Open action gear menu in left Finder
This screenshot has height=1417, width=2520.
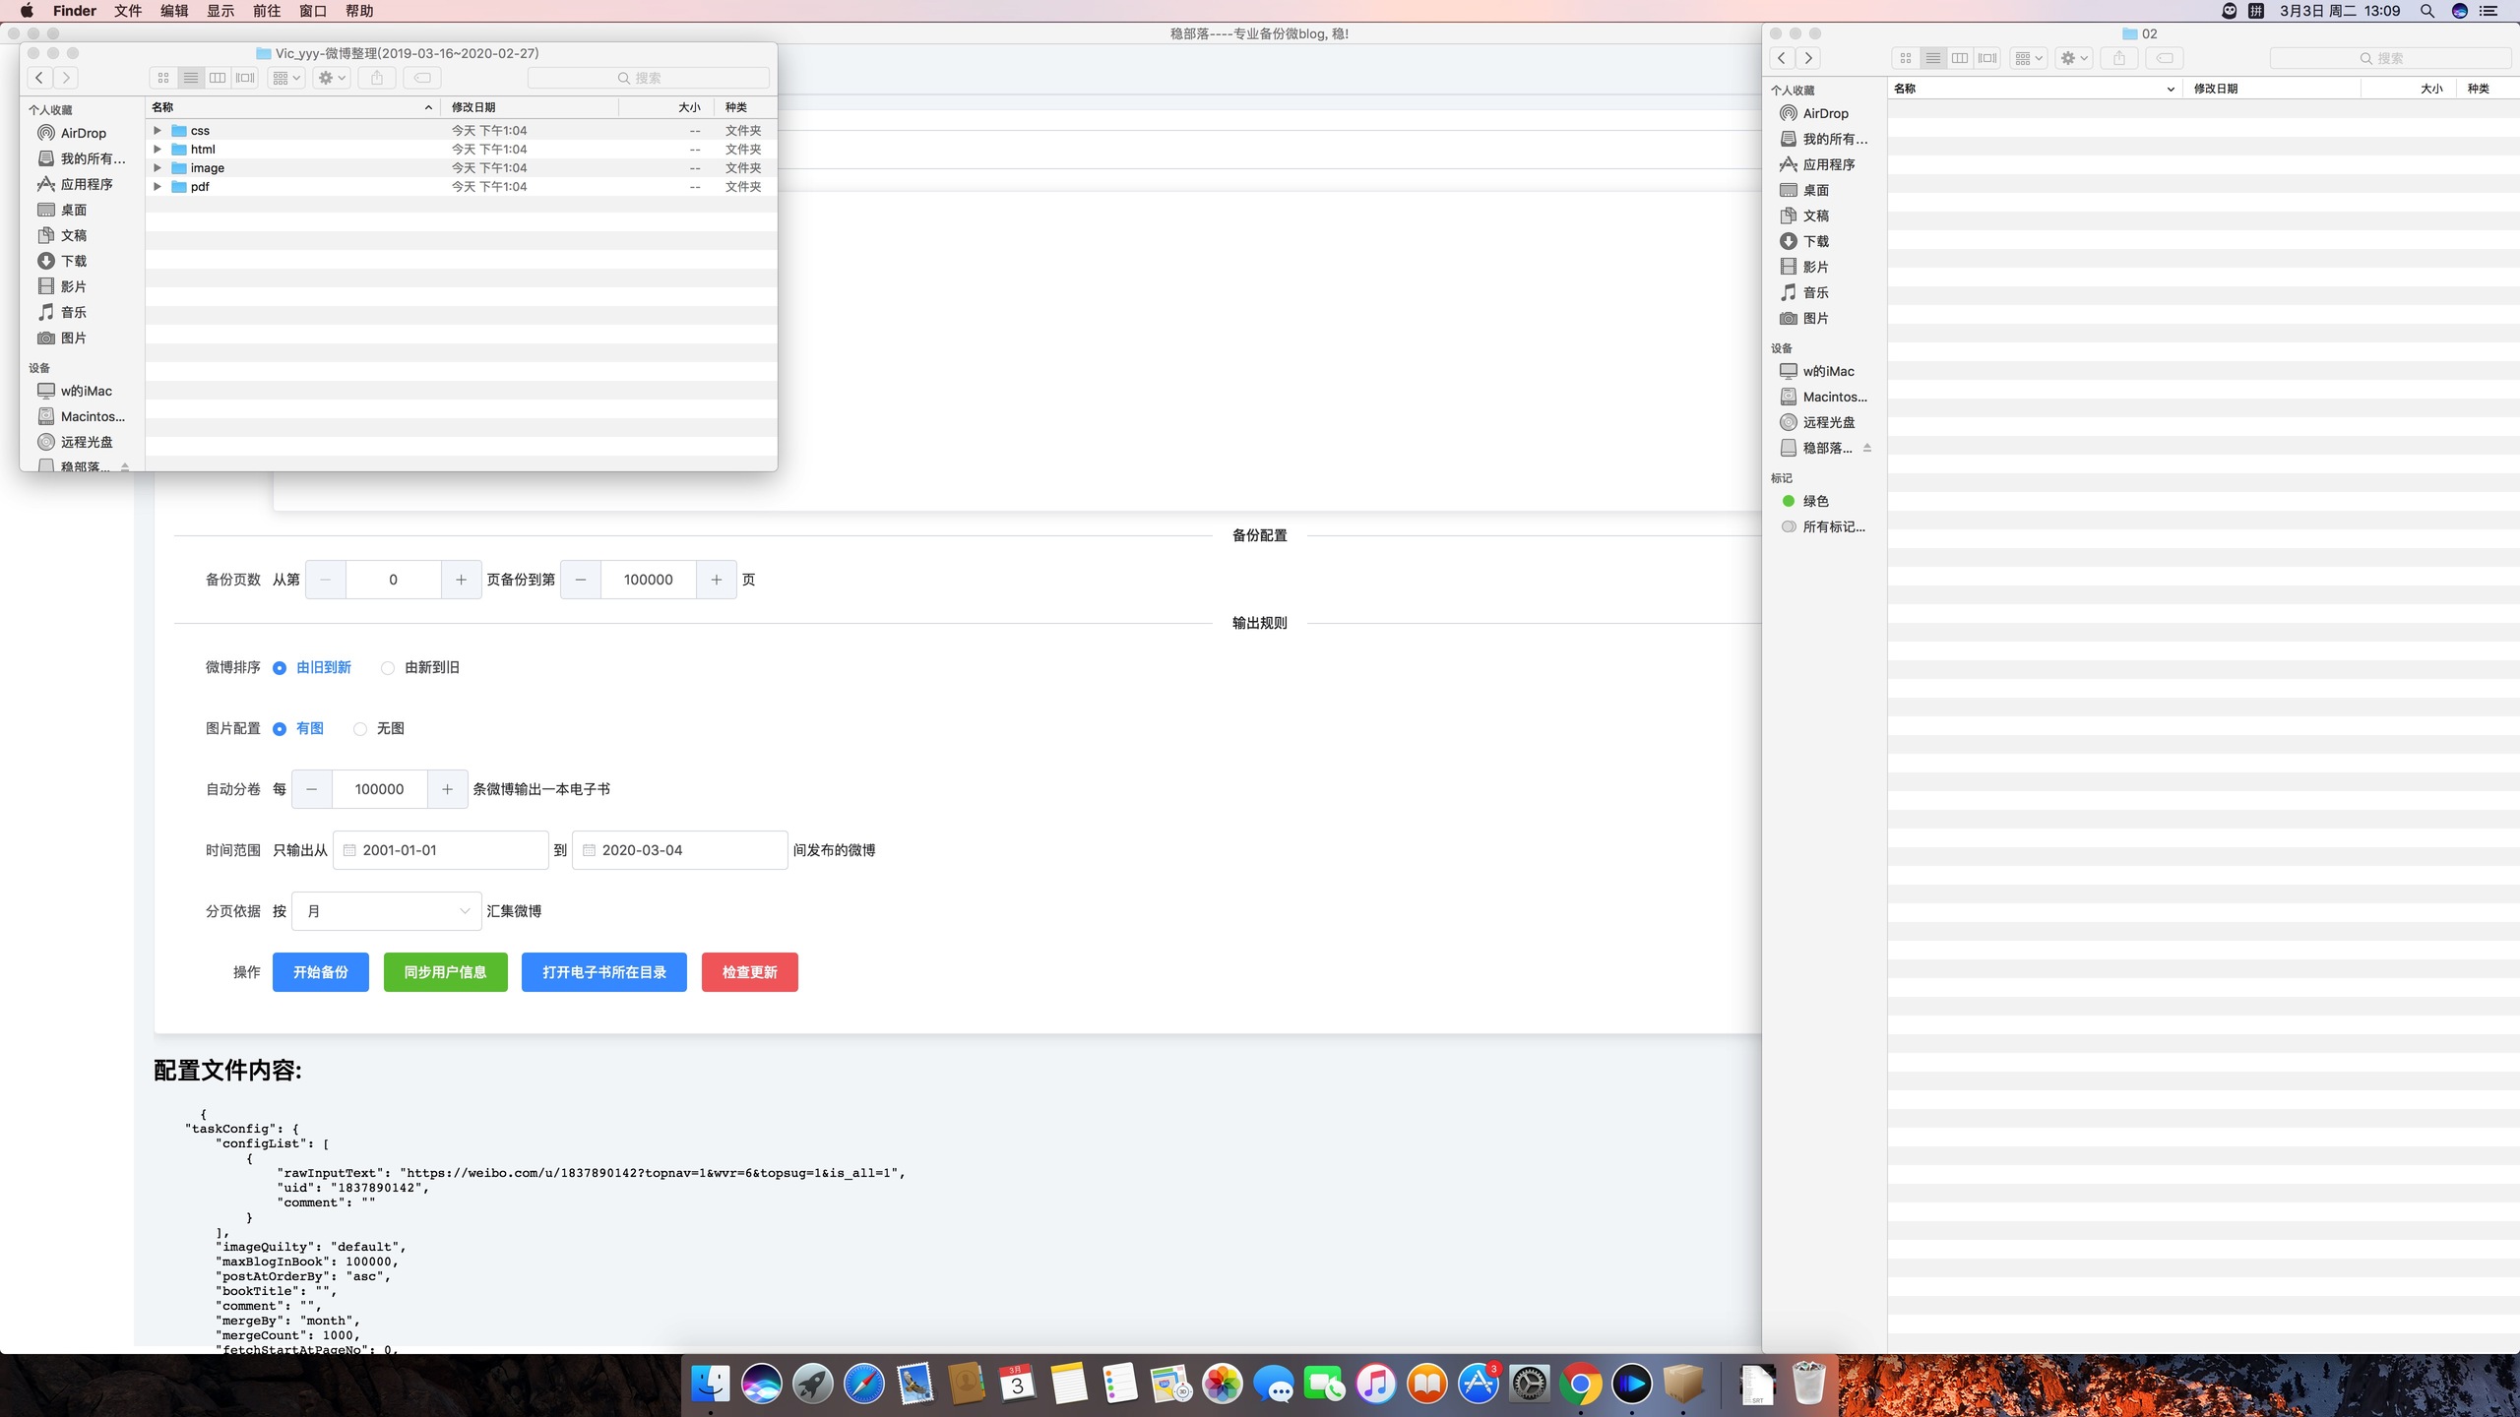tap(332, 78)
